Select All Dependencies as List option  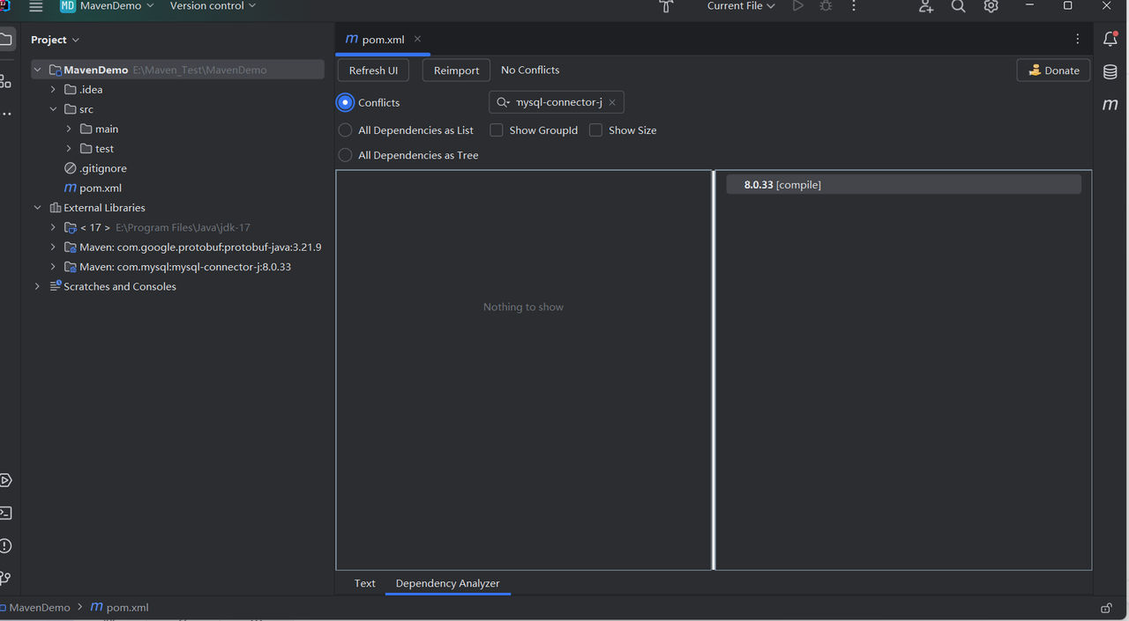tap(345, 130)
